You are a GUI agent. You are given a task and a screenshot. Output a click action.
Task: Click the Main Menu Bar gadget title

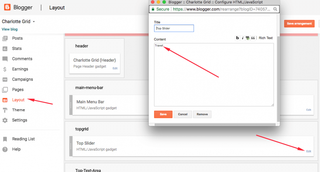pos(90,102)
